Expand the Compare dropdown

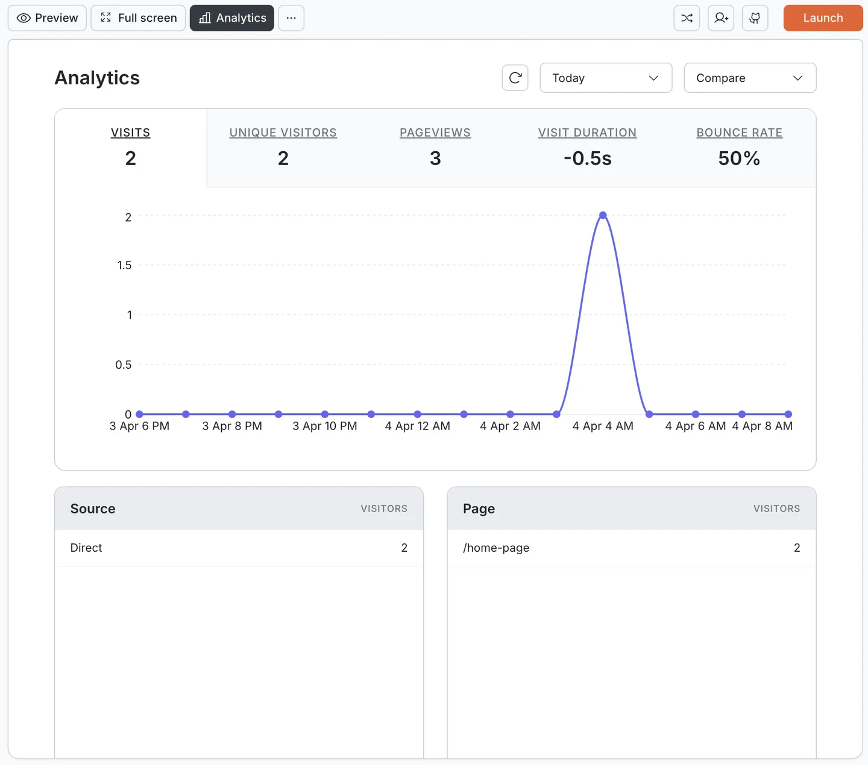pos(749,78)
